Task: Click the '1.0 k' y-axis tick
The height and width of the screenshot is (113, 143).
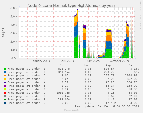Action: 14,50
